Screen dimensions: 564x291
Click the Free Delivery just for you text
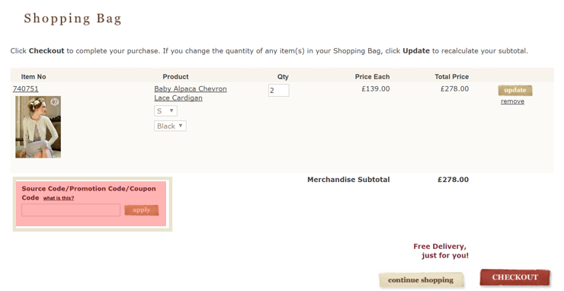[x=441, y=251]
